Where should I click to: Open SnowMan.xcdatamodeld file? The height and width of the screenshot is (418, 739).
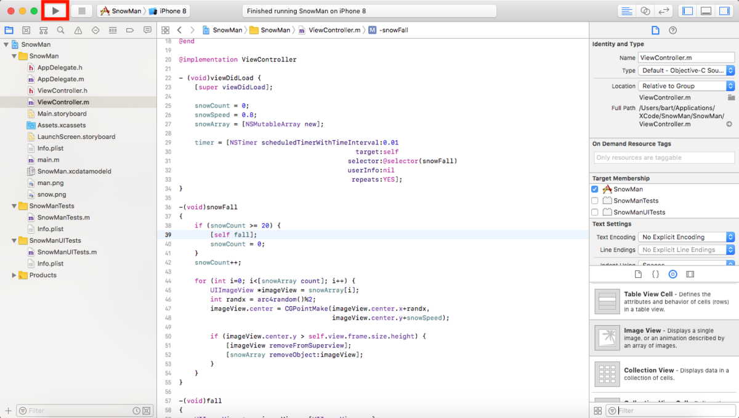click(x=74, y=172)
